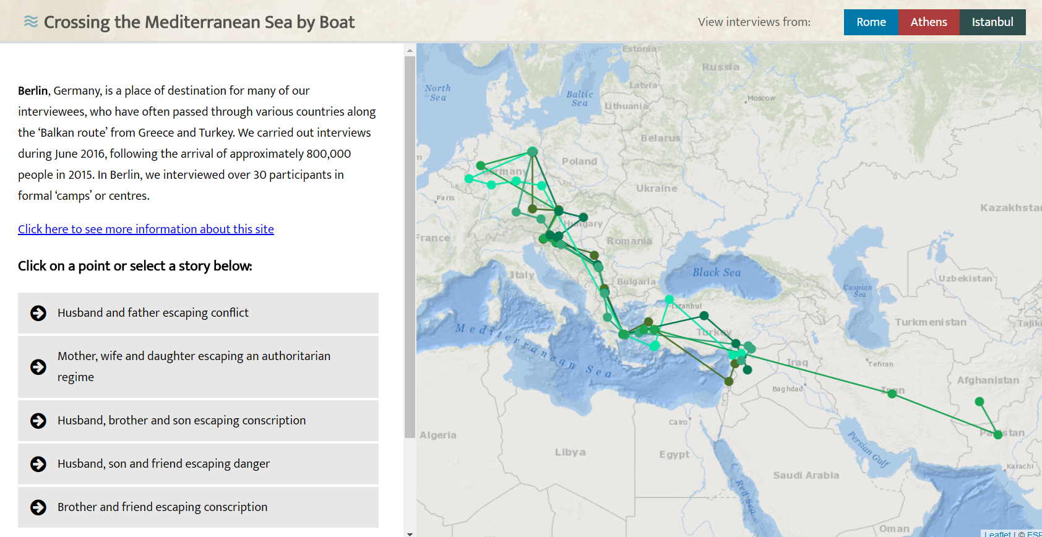
Task: Open the site information link
Action: (145, 229)
